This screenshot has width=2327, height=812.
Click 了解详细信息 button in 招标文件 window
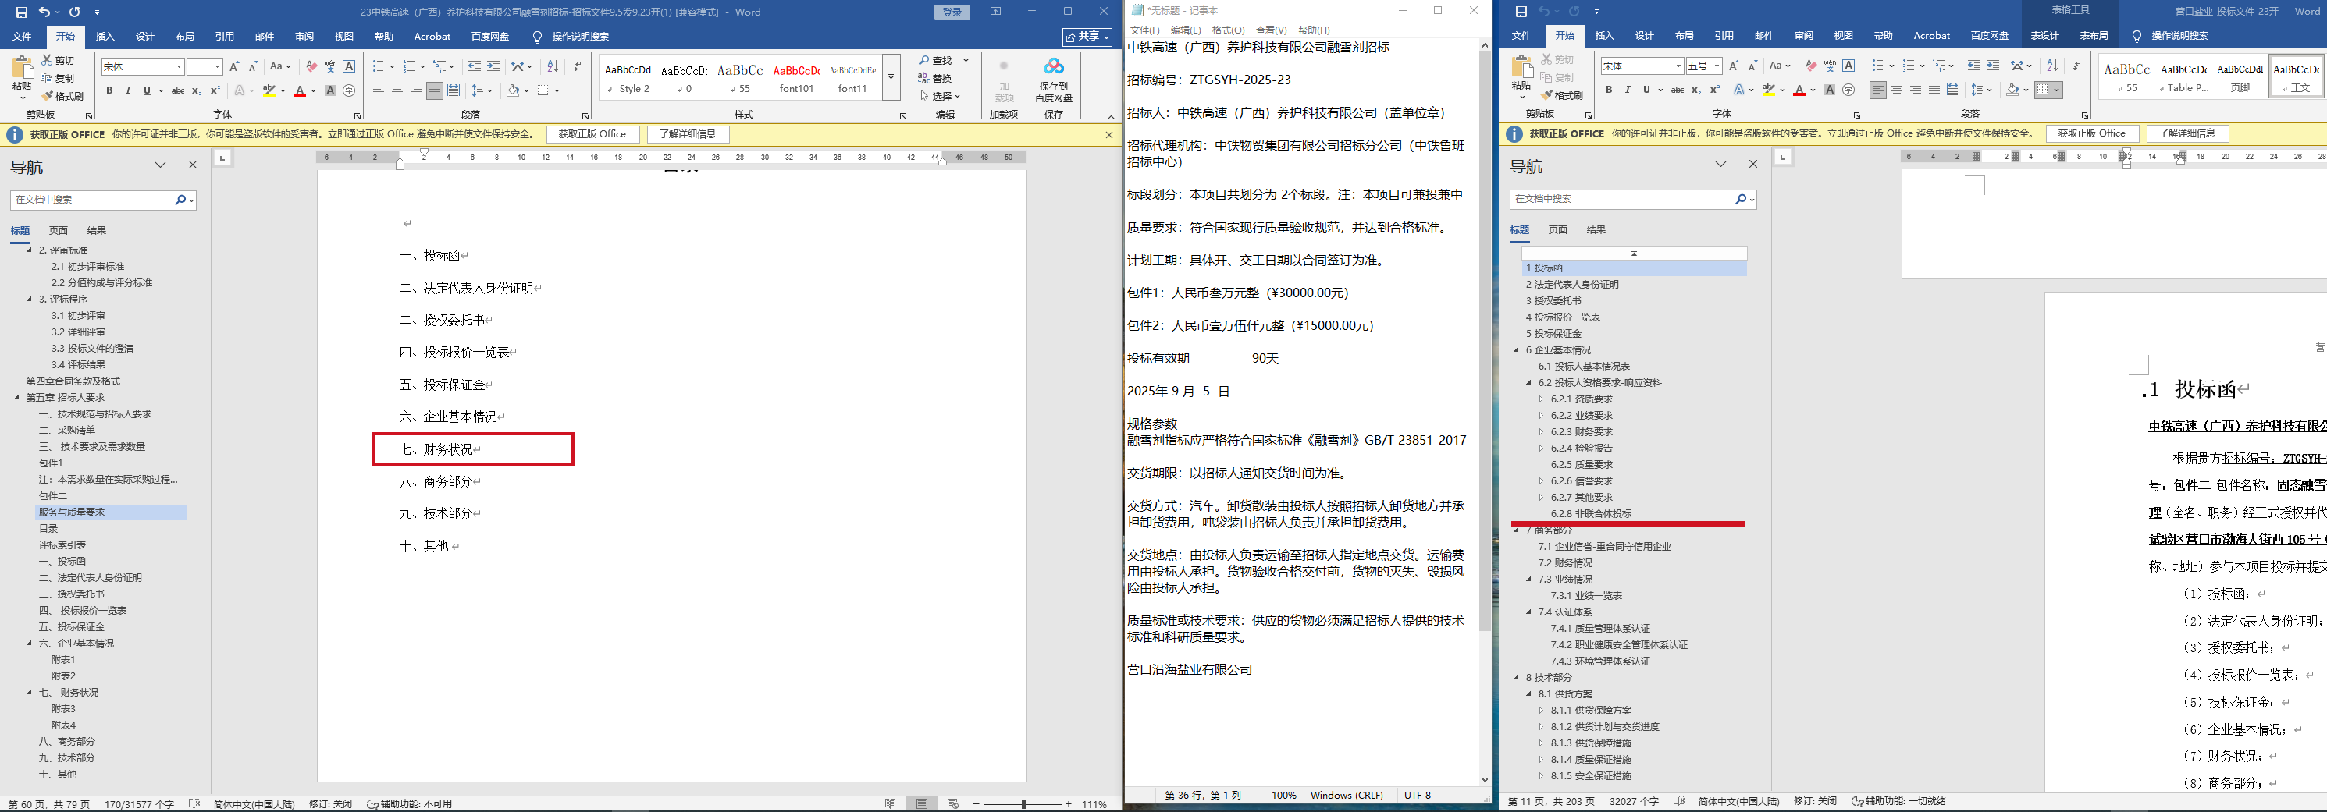tap(688, 133)
